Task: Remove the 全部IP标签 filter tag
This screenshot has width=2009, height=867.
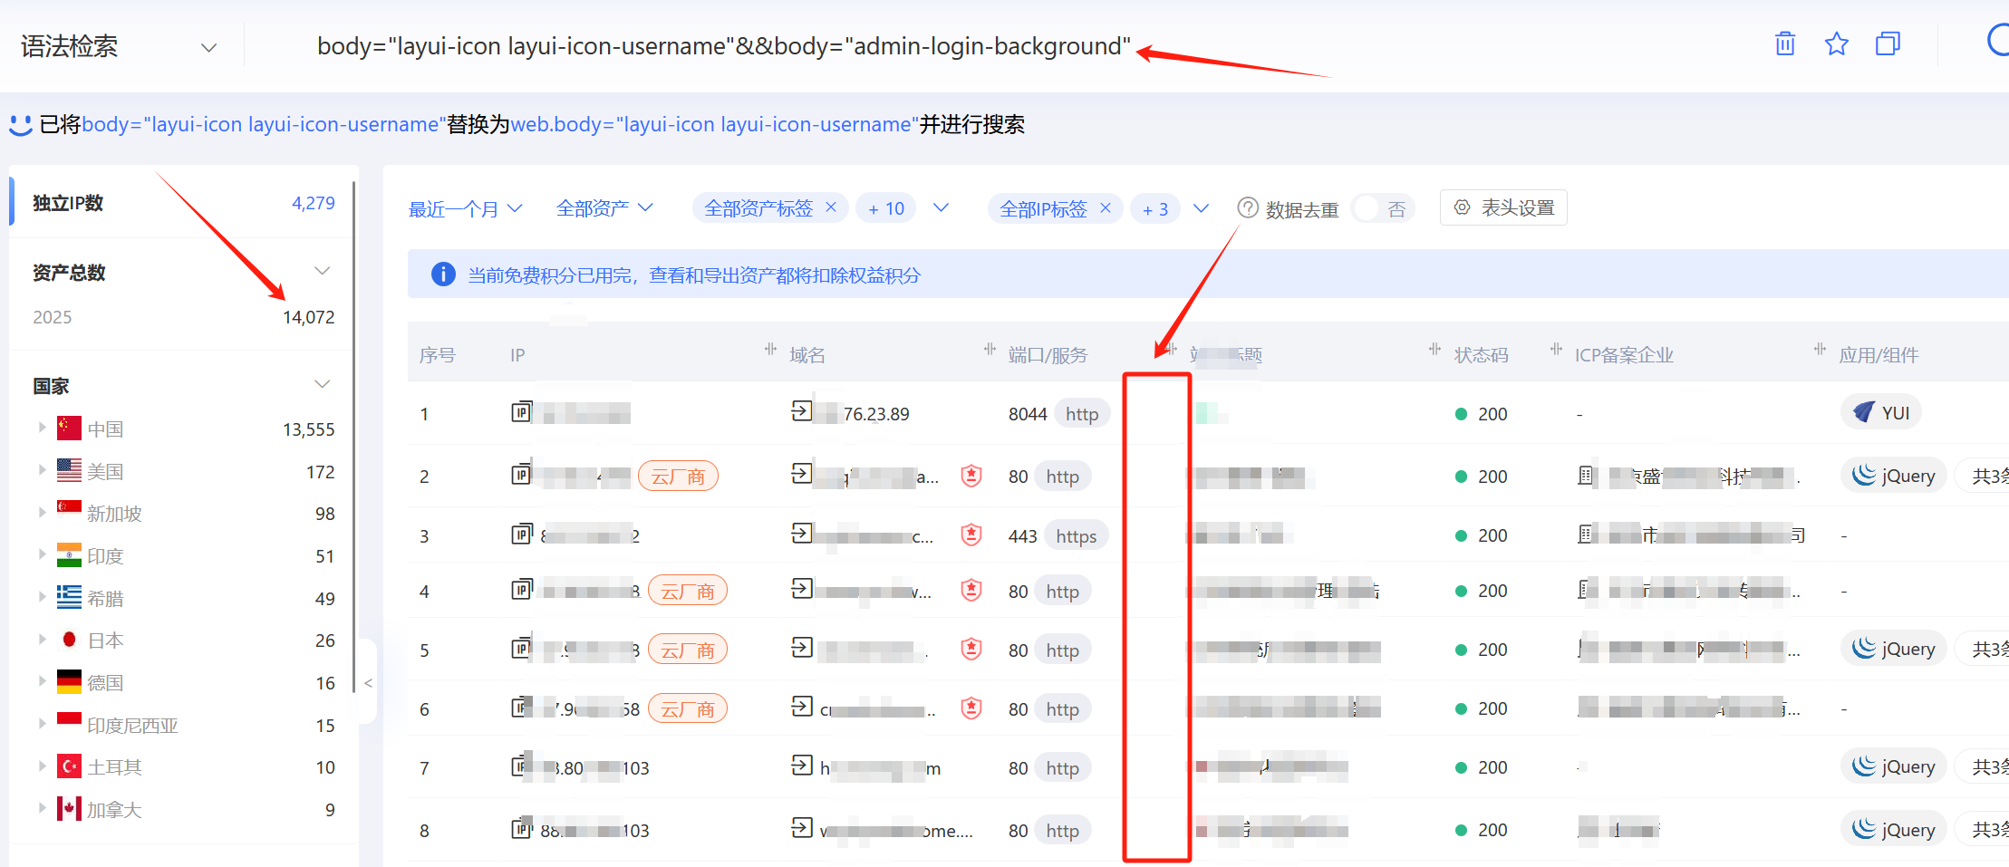Action: coord(1106,207)
